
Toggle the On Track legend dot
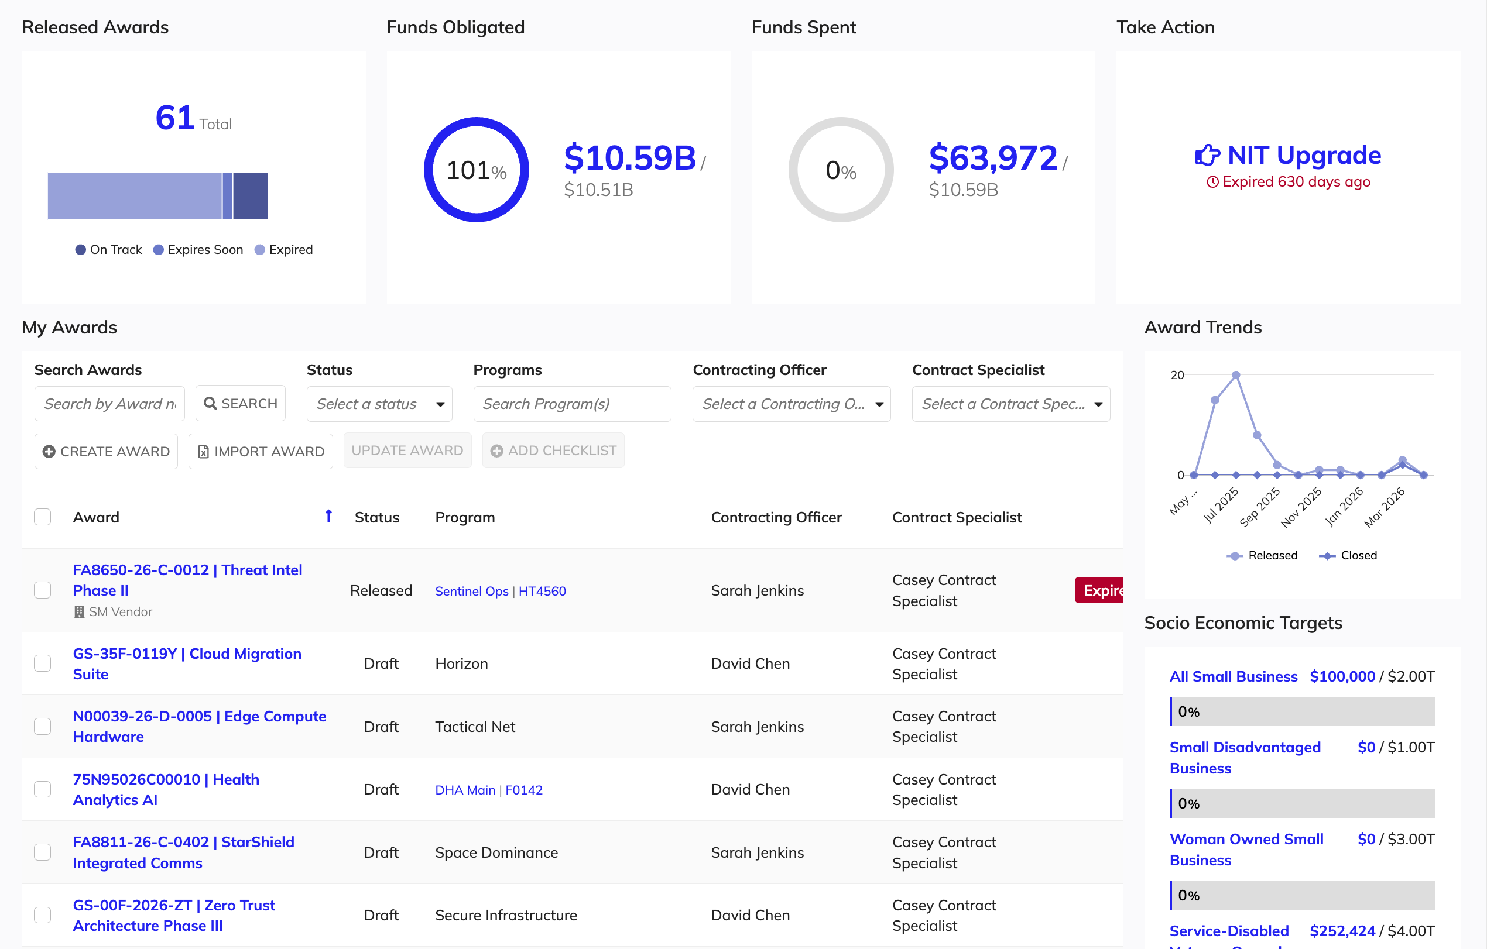coord(80,250)
